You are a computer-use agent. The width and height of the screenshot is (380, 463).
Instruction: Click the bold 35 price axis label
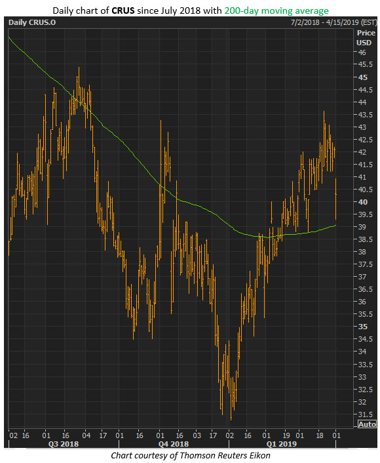[x=362, y=327]
